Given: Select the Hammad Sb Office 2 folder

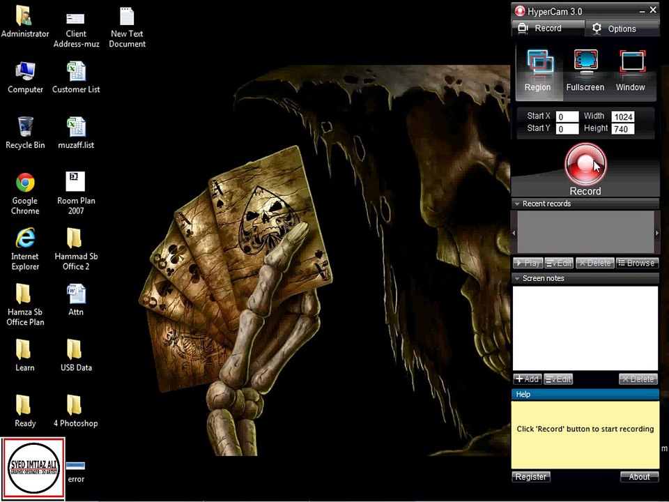Looking at the screenshot, I should 76,250.
